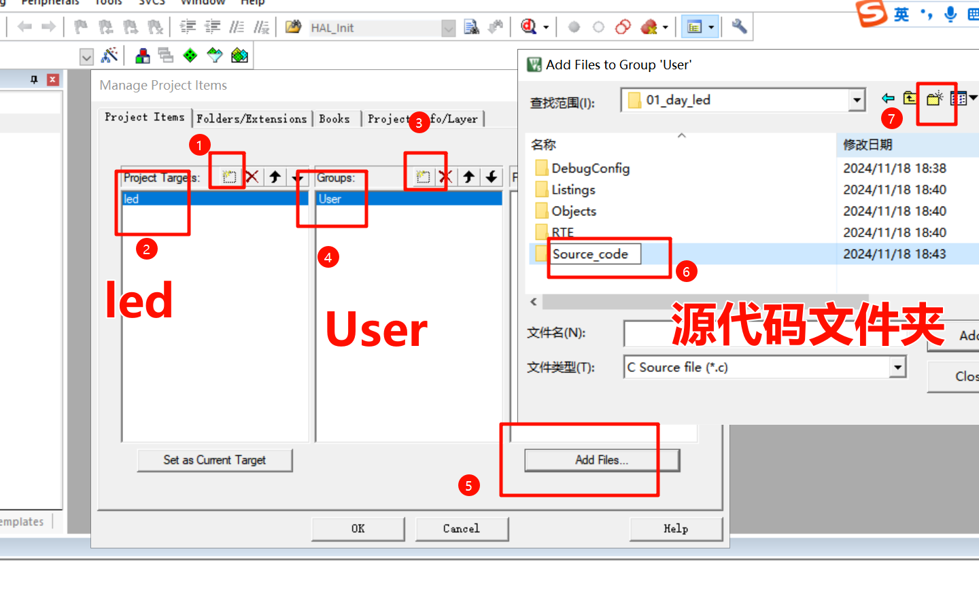The width and height of the screenshot is (979, 596).
Task: Click the Select Software Packs icon
Action: (x=215, y=55)
